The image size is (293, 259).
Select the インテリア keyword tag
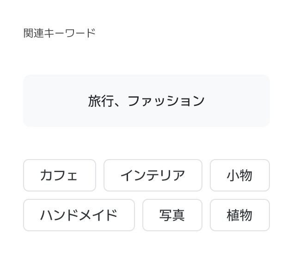tap(153, 175)
